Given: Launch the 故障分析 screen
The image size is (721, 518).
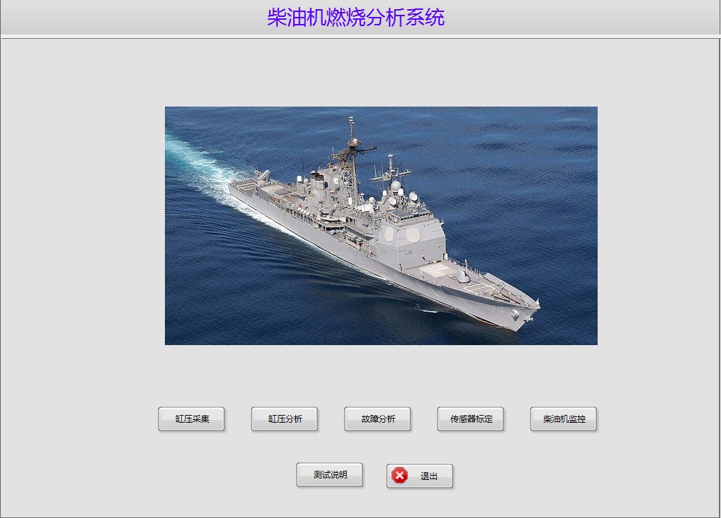Looking at the screenshot, I should [x=378, y=418].
